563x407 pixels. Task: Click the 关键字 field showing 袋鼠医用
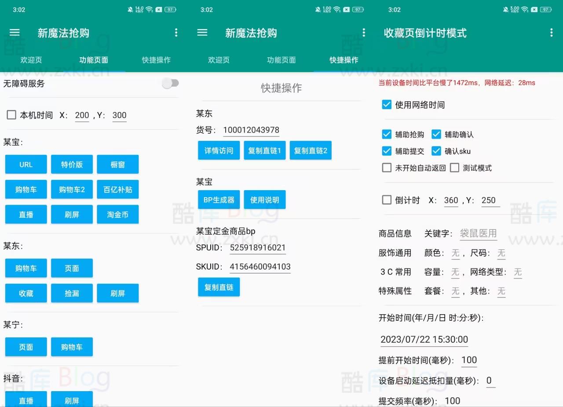(478, 234)
